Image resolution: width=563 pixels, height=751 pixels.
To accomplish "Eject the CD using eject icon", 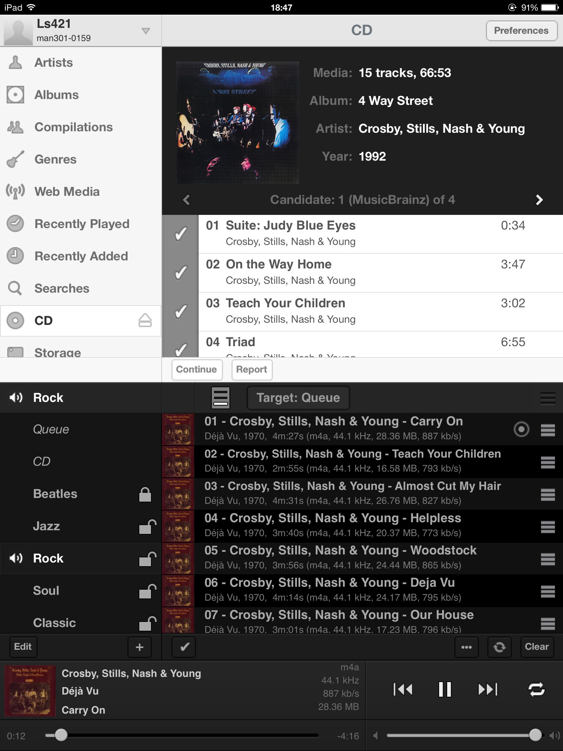I will coord(145,320).
